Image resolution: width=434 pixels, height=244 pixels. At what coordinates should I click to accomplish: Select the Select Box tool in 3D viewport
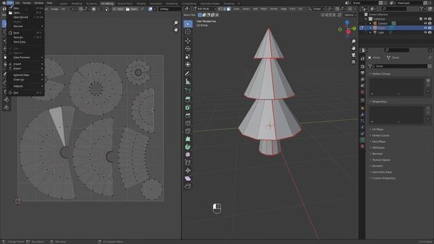(x=188, y=24)
